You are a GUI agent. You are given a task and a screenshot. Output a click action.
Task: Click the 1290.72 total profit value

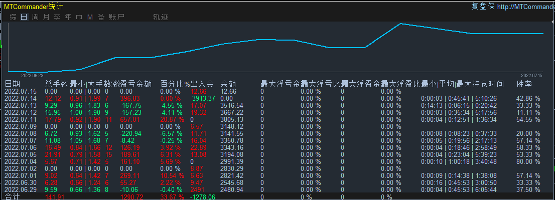132,197
